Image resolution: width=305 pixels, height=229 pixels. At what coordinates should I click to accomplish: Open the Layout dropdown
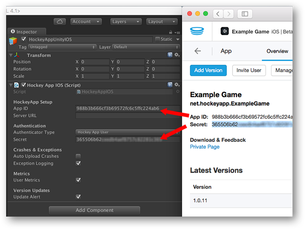click(162, 22)
